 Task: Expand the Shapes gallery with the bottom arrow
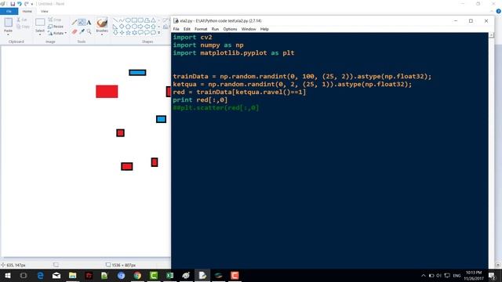(158, 33)
